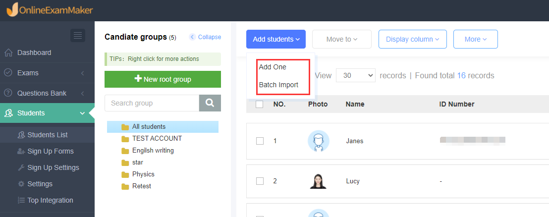Click the Name column header
Viewport: 549px width, 217px height.
click(355, 104)
